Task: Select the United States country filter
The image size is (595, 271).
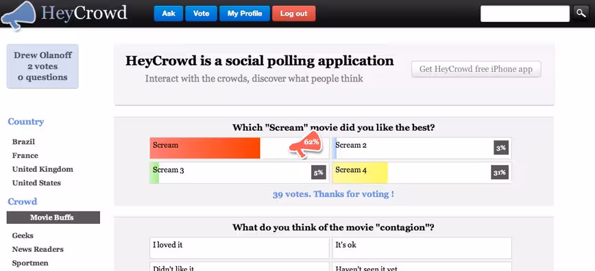Action: (36, 183)
